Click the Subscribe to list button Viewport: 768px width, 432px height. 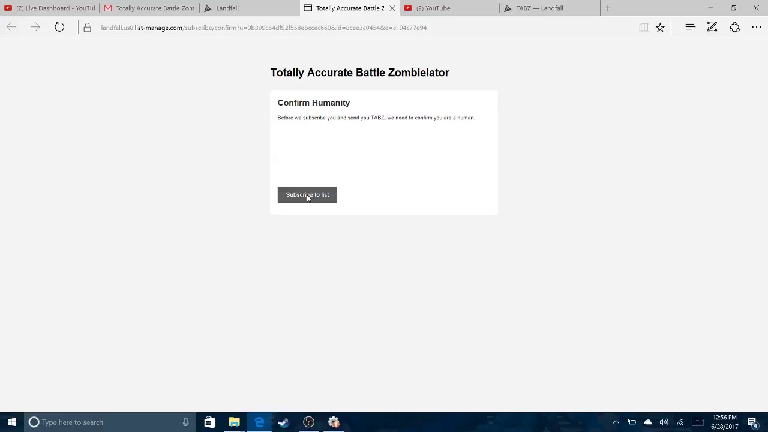[307, 194]
